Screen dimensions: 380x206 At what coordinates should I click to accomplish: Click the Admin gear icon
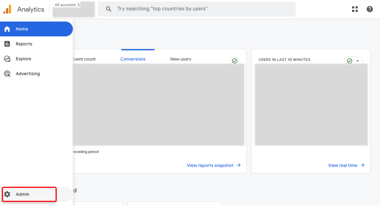pyautogui.click(x=7, y=194)
